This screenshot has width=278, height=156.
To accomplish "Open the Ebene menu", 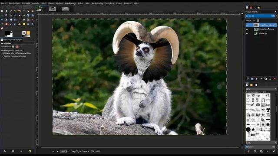I will tap(50, 3).
